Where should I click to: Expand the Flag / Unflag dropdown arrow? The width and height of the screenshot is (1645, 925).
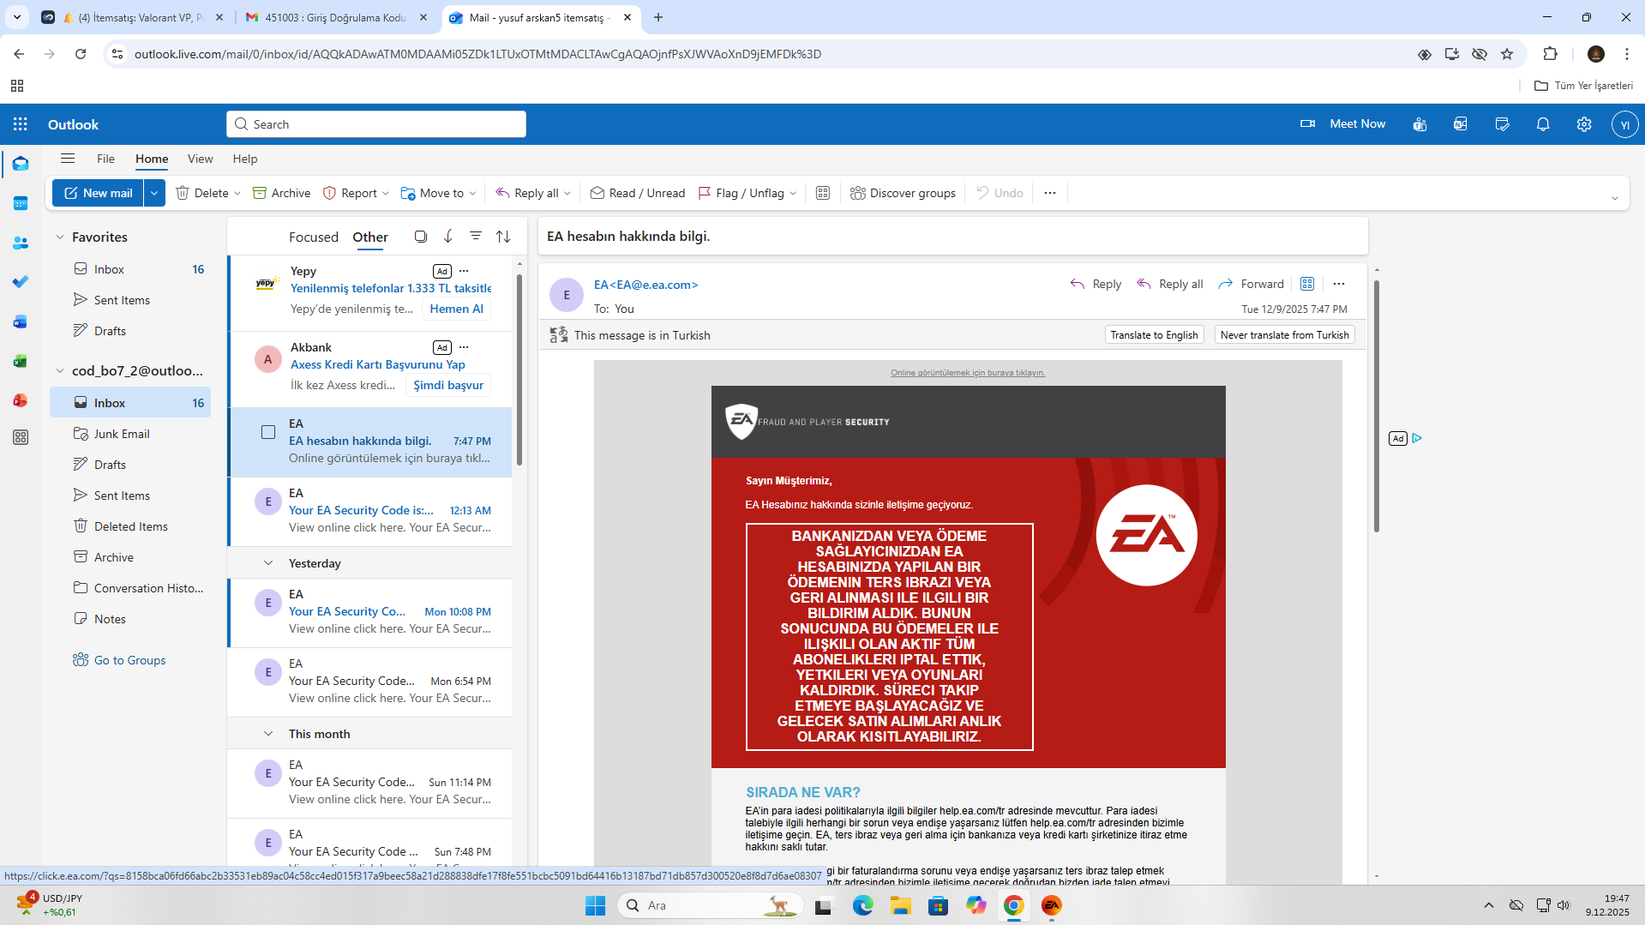click(793, 194)
